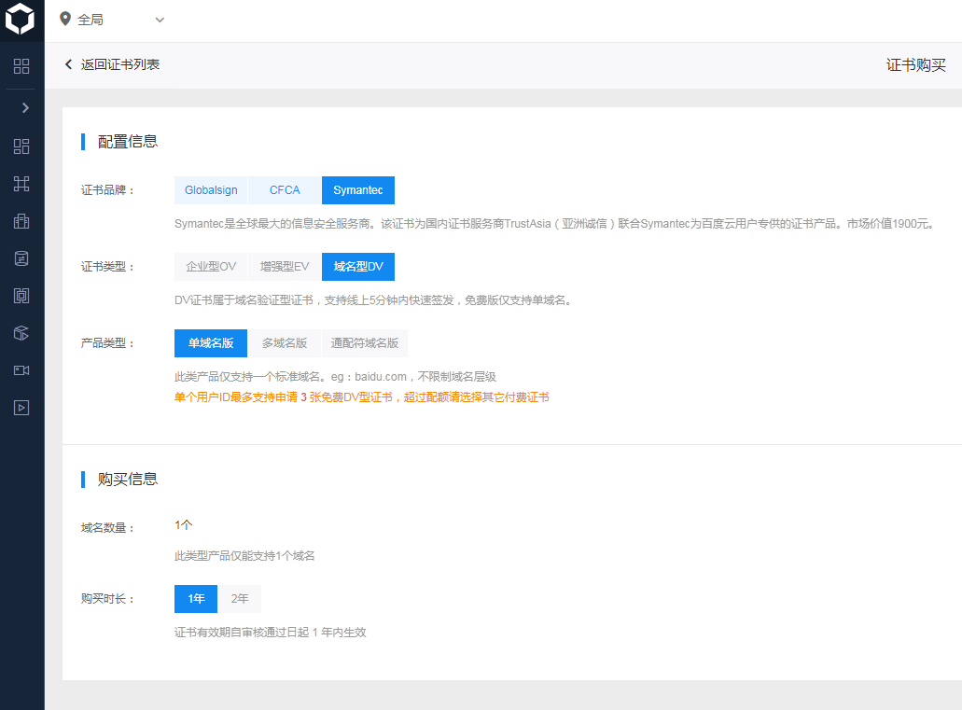Open the dashboard layout icon in sidebar
This screenshot has width=962, height=710.
tap(21, 146)
